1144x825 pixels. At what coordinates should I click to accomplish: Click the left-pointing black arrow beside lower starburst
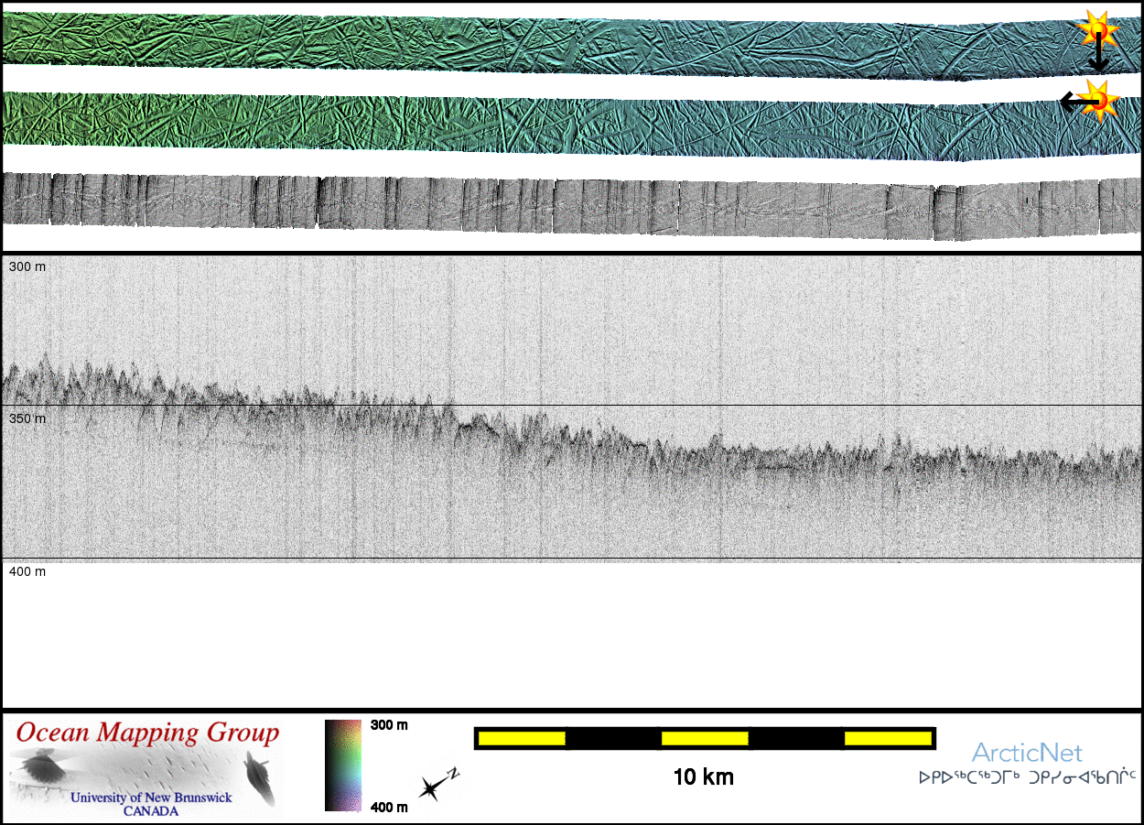1069,101
